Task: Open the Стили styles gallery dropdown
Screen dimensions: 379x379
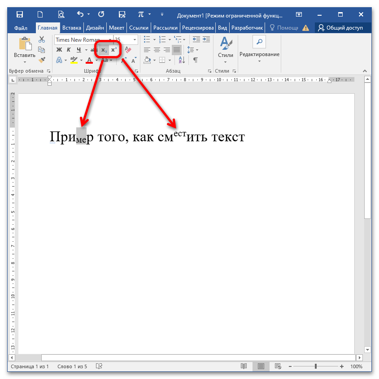Action: point(226,50)
